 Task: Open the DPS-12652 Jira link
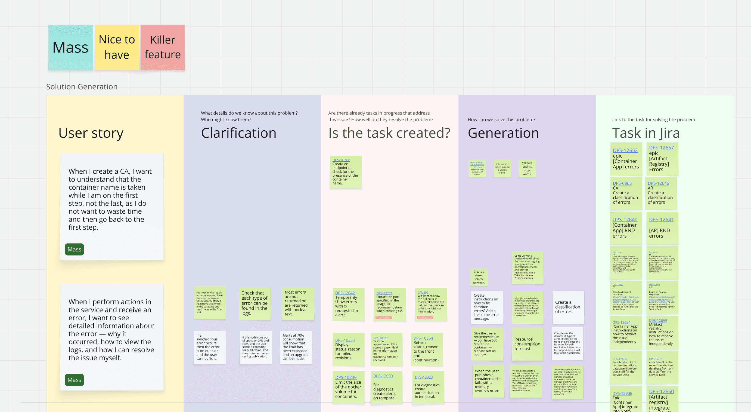click(x=625, y=150)
